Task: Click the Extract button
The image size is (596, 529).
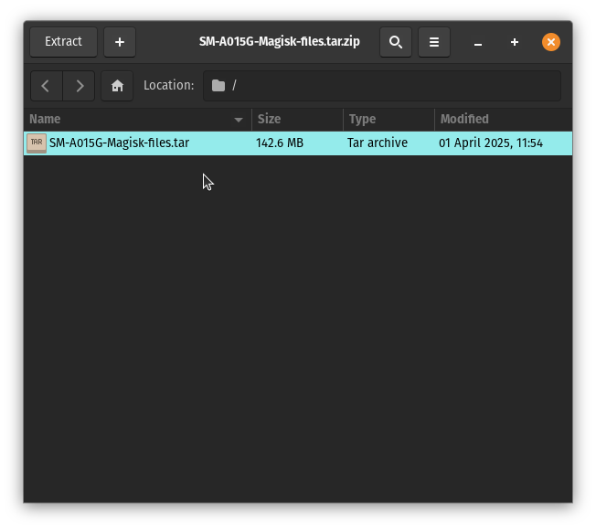Action: (x=63, y=42)
